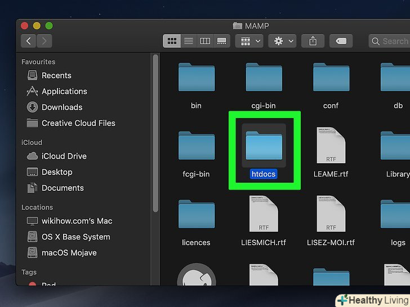Select the htdocs folder icon
Viewport: 410px width, 307px height.
(264, 146)
